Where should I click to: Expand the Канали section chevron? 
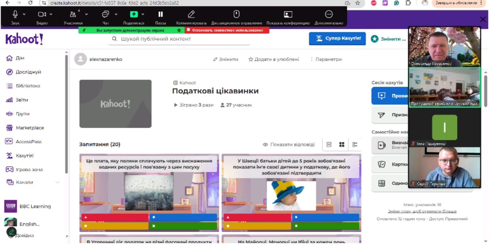click(x=57, y=182)
